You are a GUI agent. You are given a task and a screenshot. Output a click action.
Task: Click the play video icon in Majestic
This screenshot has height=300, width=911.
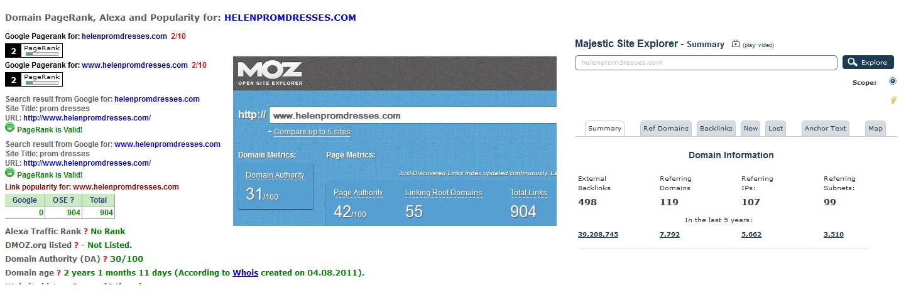736,44
